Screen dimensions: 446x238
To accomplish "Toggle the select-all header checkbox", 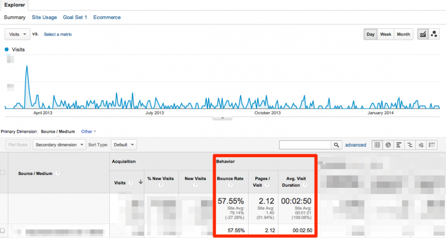I will (3, 173).
